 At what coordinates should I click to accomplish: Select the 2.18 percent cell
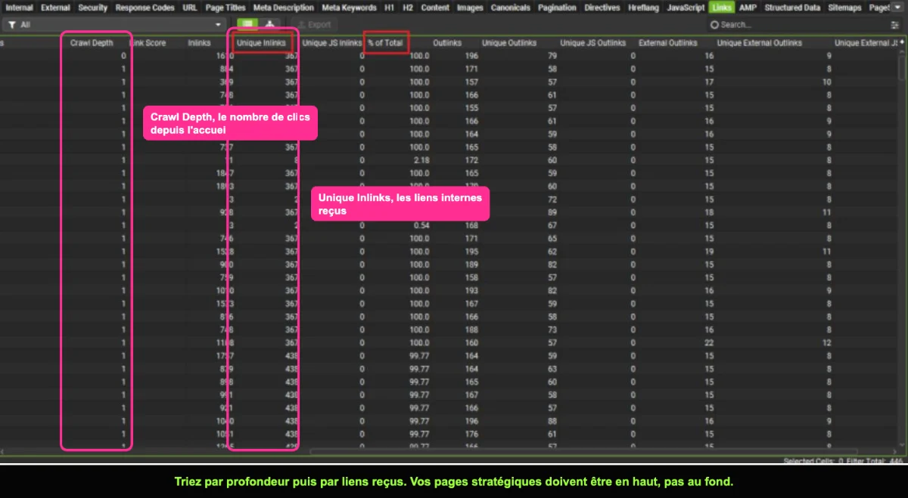[x=421, y=159]
